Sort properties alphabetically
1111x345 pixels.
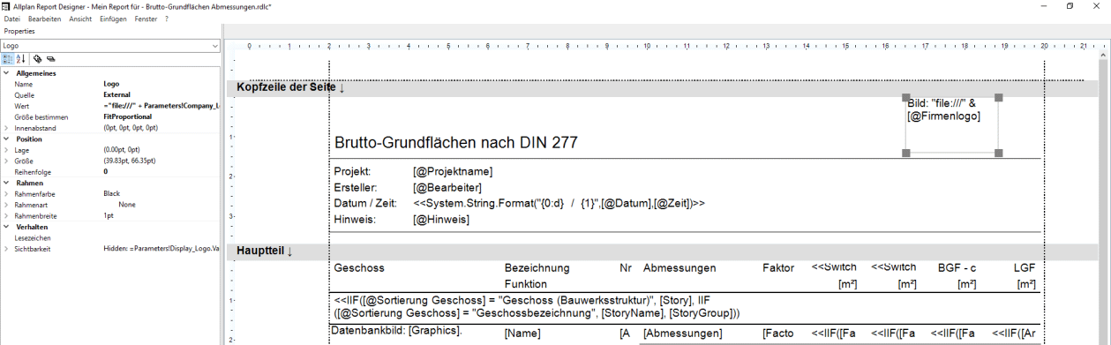[20, 59]
